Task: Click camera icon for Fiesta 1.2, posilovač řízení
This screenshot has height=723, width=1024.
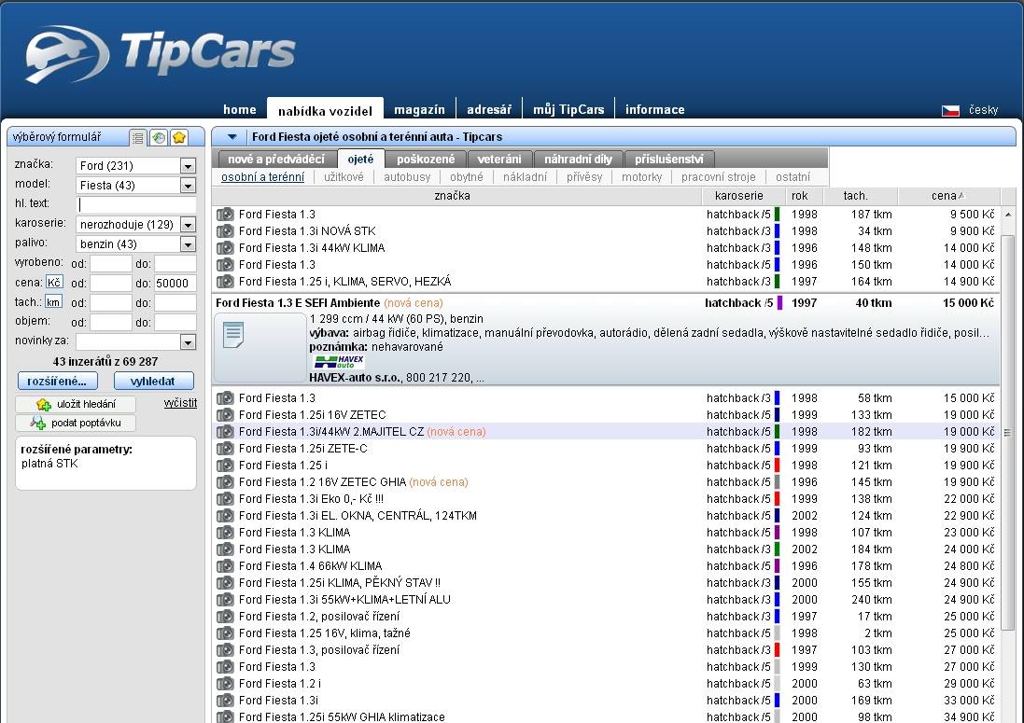Action: pos(225,617)
